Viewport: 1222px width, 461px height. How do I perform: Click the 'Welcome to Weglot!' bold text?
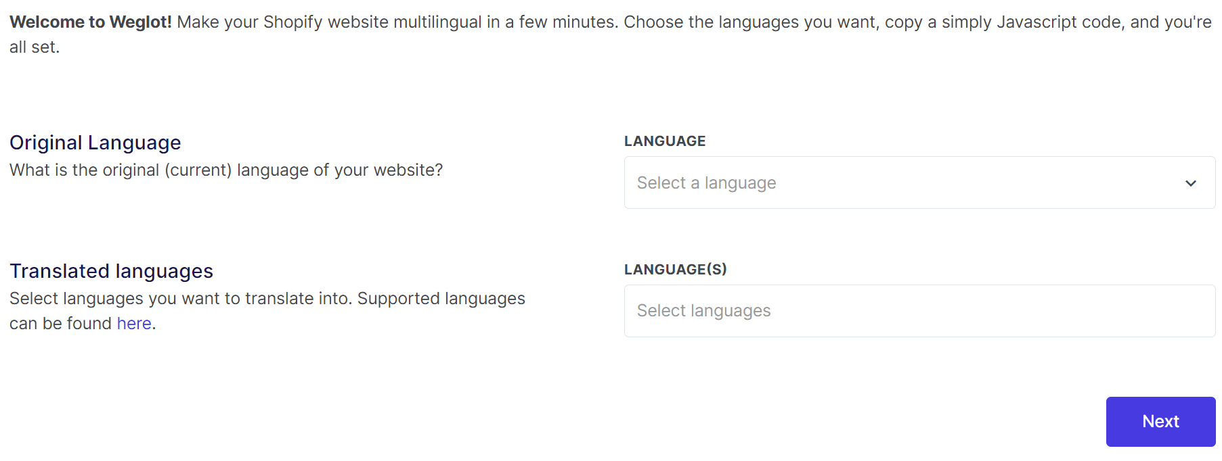[x=91, y=22]
